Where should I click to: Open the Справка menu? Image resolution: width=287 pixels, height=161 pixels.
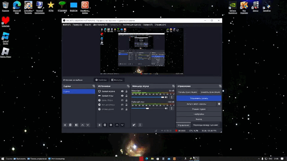click(x=160, y=24)
